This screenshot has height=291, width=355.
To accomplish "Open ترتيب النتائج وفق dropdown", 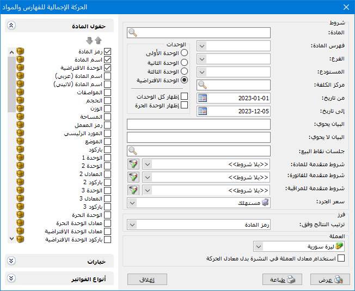I will 132,225.
